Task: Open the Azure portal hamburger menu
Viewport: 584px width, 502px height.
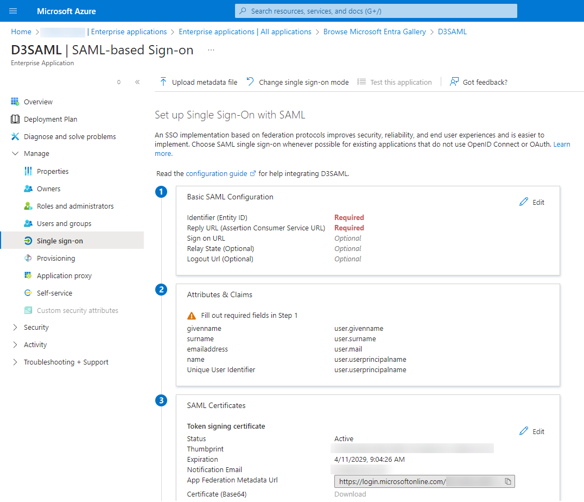Action: click(x=13, y=11)
